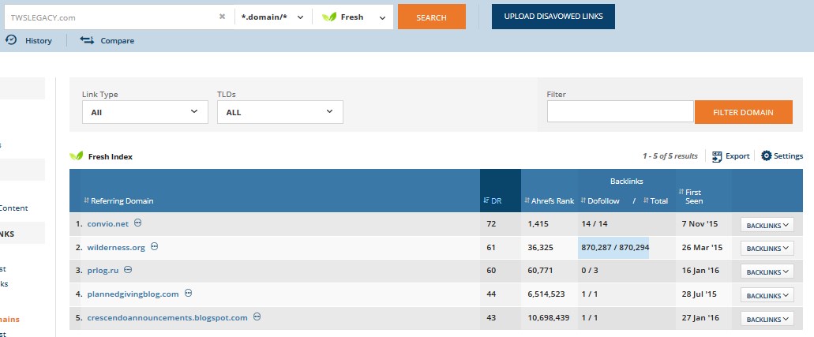Click UPLOAD DISAVOWED LINKS button
Screen dimensions: 814x337
pyautogui.click(x=553, y=17)
